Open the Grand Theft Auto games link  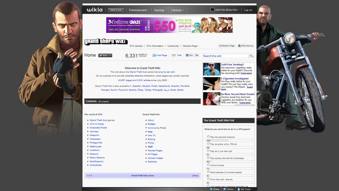click(99, 120)
